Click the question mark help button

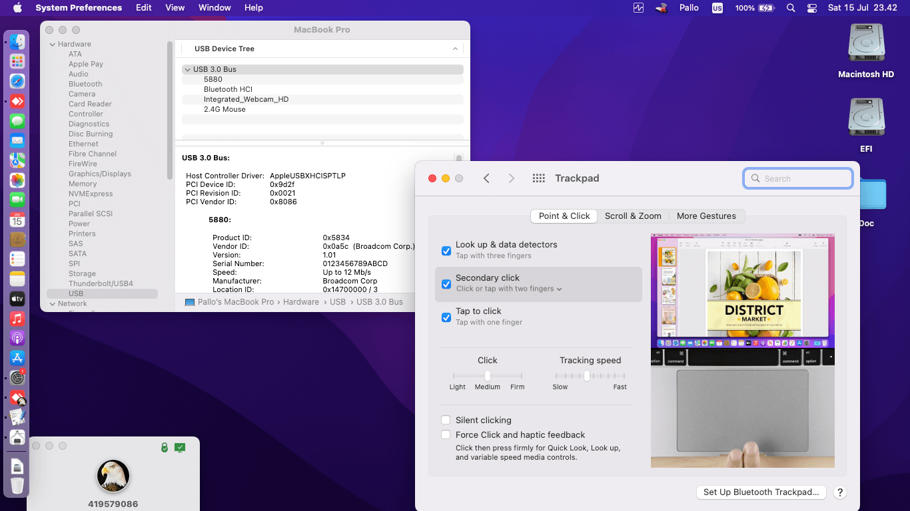click(x=840, y=492)
